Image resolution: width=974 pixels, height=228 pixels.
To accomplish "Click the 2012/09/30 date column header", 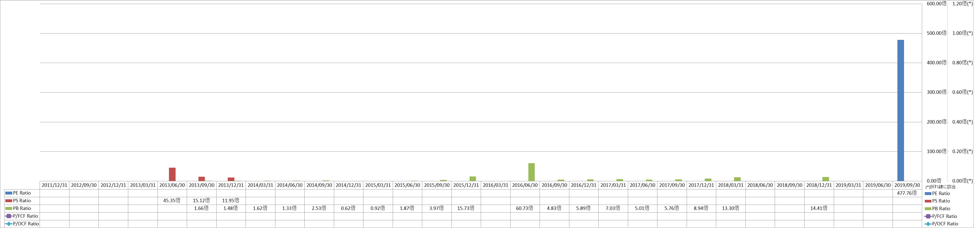I will tap(84, 185).
